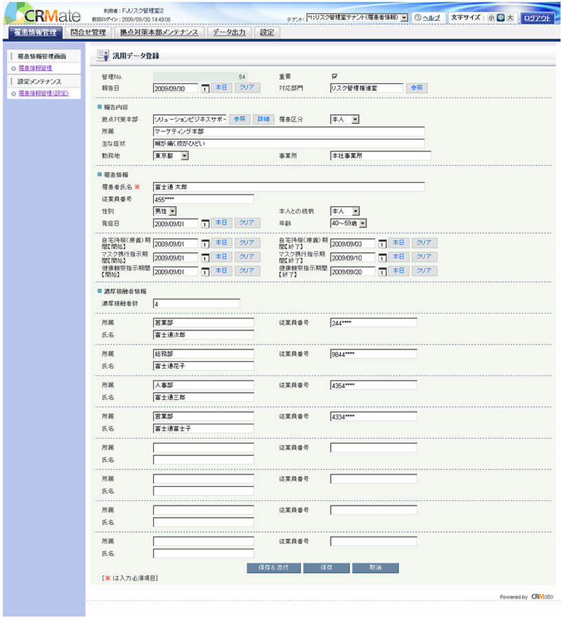Image resolution: width=563 pixels, height=619 pixels.
Task: Open the 年齢 dropdown showing 40～59歳
Action: (362, 223)
